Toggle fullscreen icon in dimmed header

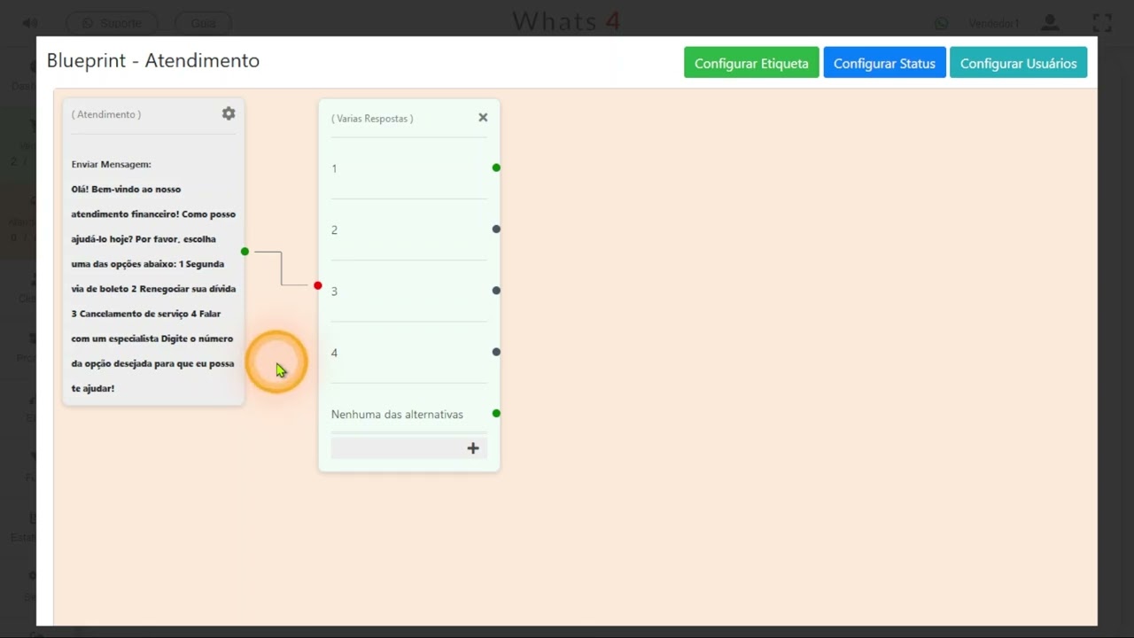pyautogui.click(x=1102, y=23)
